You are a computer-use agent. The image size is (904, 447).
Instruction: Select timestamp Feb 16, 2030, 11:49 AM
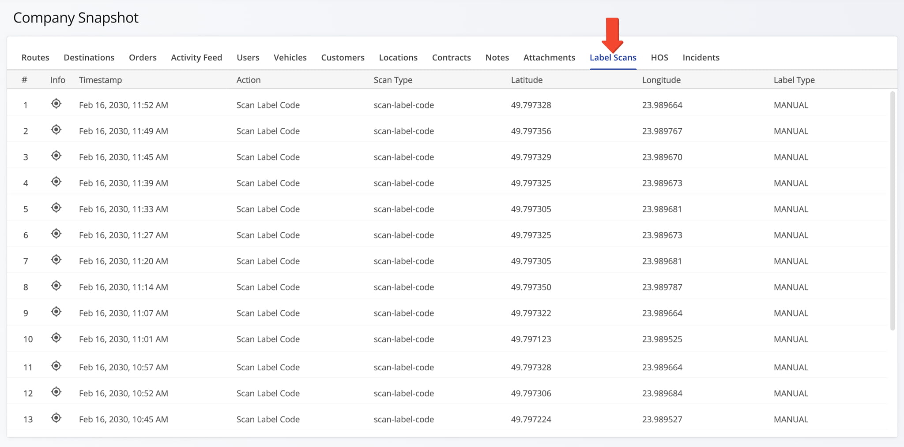tap(124, 131)
